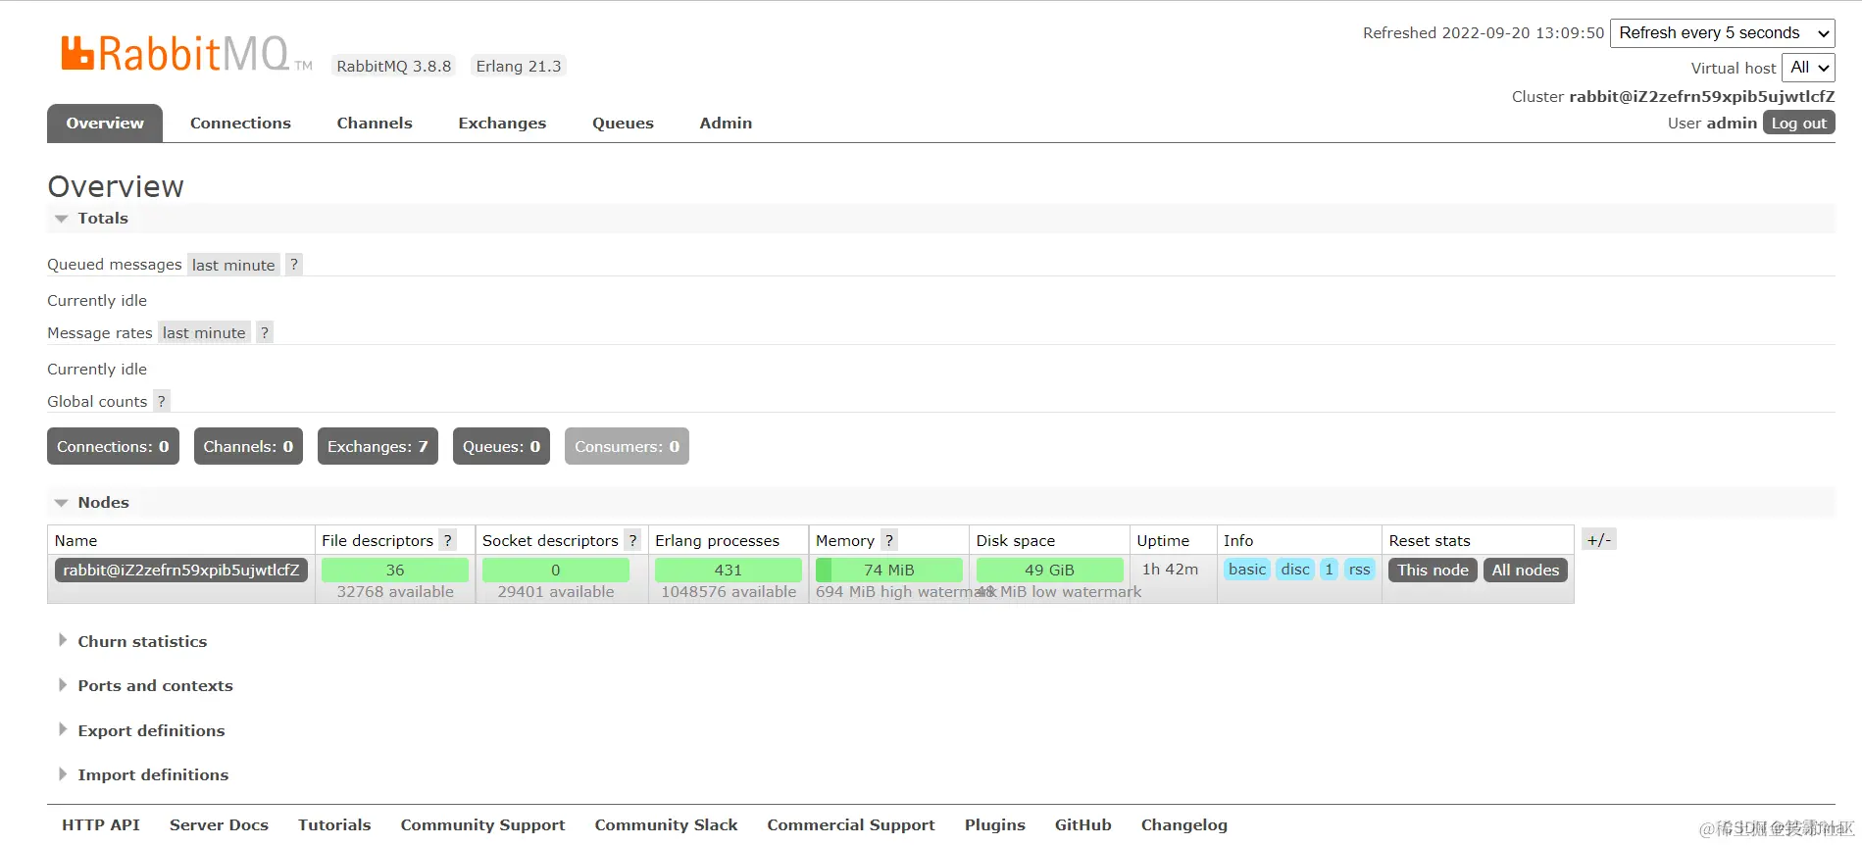Click the Exchanges: 7 count button

click(x=377, y=447)
